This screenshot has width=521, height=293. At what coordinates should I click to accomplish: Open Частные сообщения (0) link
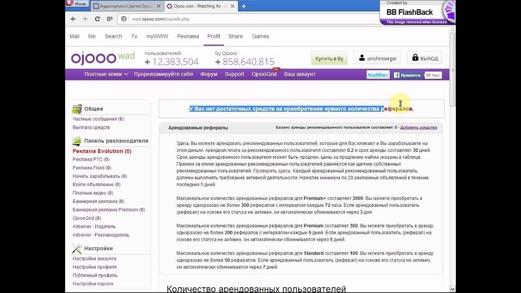98,119
